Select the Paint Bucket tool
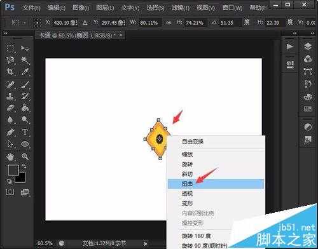This screenshot has width=318, height=249. 25,108
